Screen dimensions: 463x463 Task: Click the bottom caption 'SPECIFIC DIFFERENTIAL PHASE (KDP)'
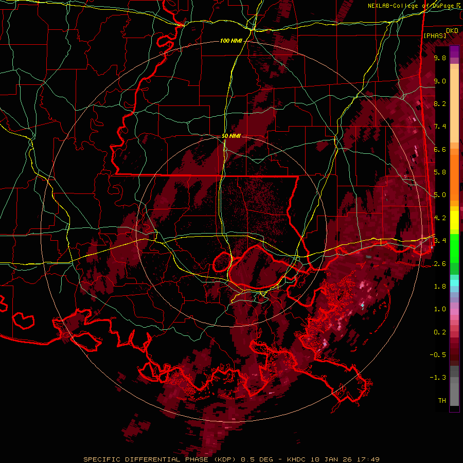pyautogui.click(x=161, y=459)
